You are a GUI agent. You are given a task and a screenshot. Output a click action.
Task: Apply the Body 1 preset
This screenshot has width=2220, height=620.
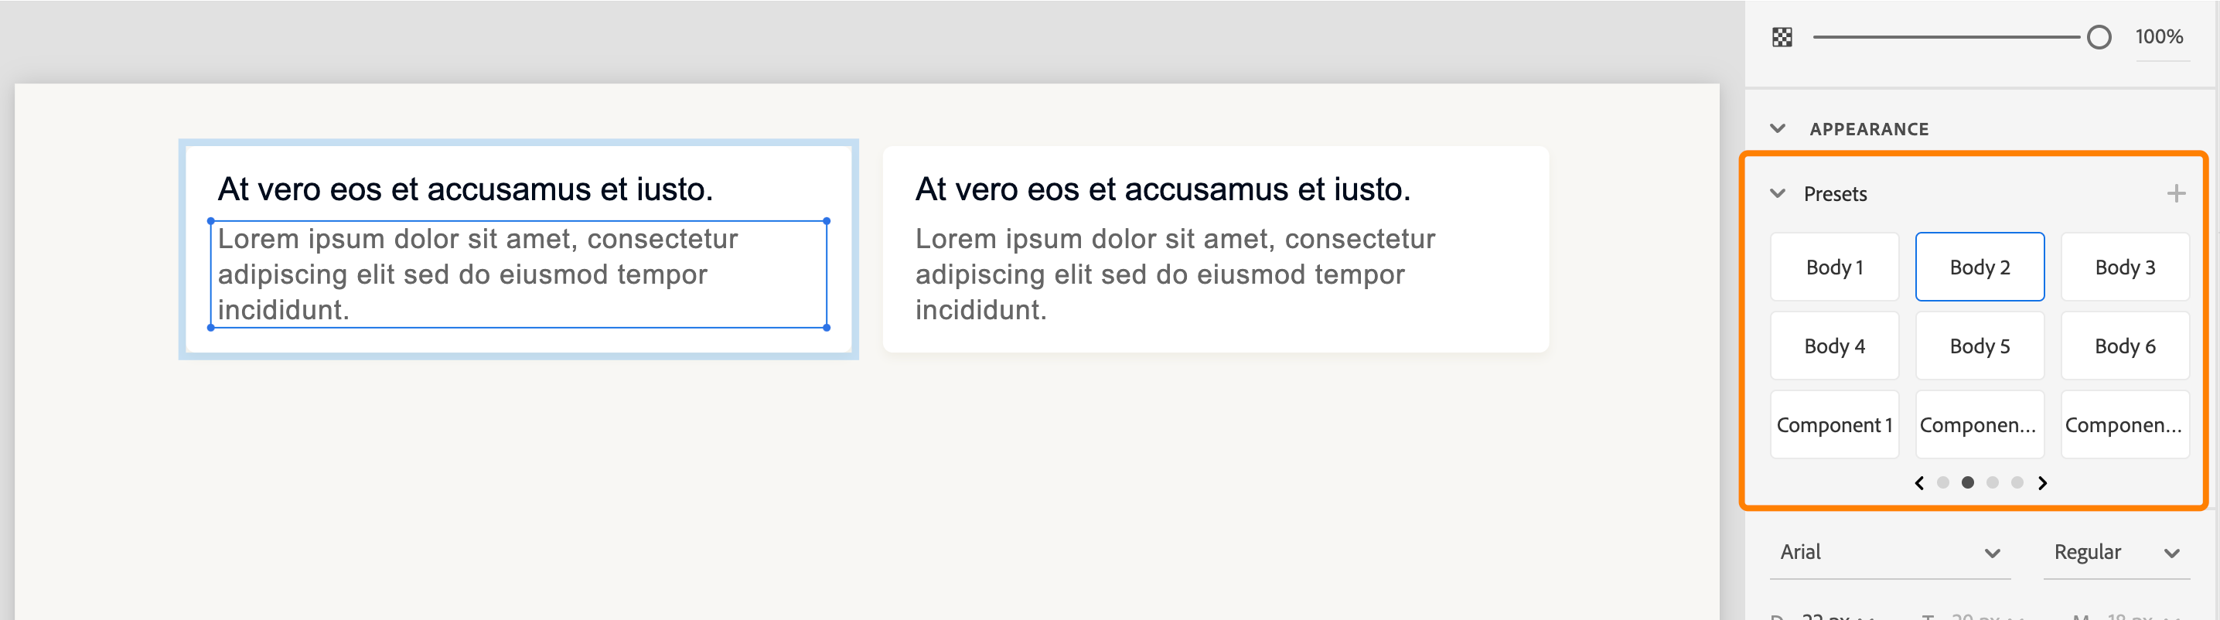(x=1834, y=267)
